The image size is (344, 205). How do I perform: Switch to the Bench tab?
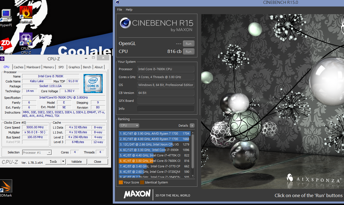click(87, 67)
